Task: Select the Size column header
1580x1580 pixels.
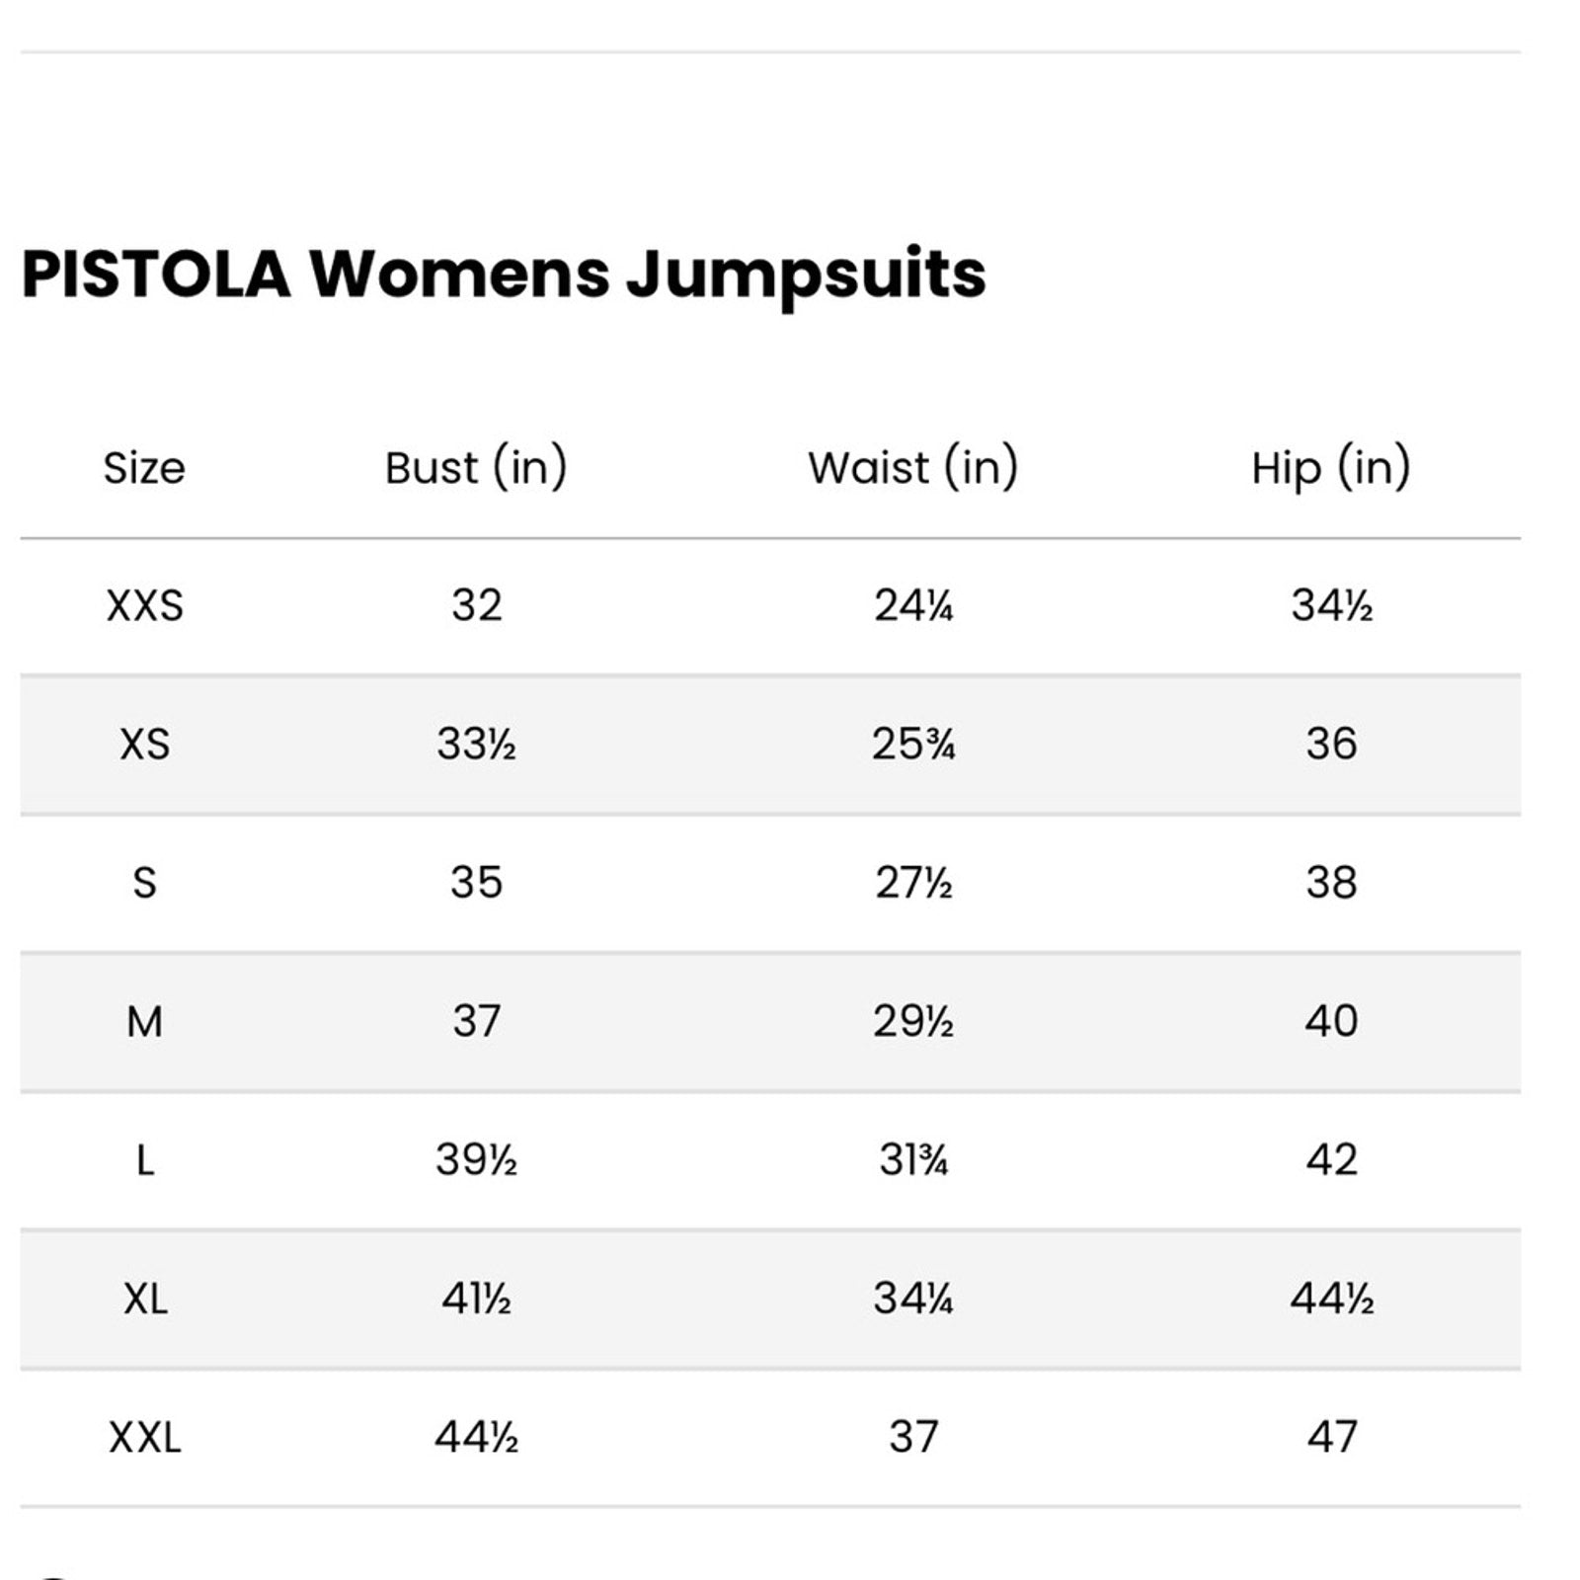Action: [144, 468]
